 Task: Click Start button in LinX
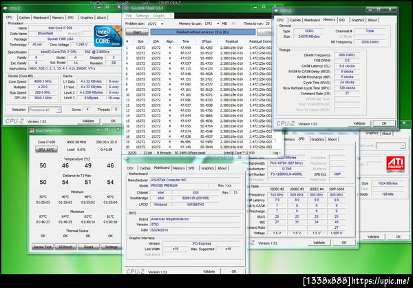pos(137,32)
